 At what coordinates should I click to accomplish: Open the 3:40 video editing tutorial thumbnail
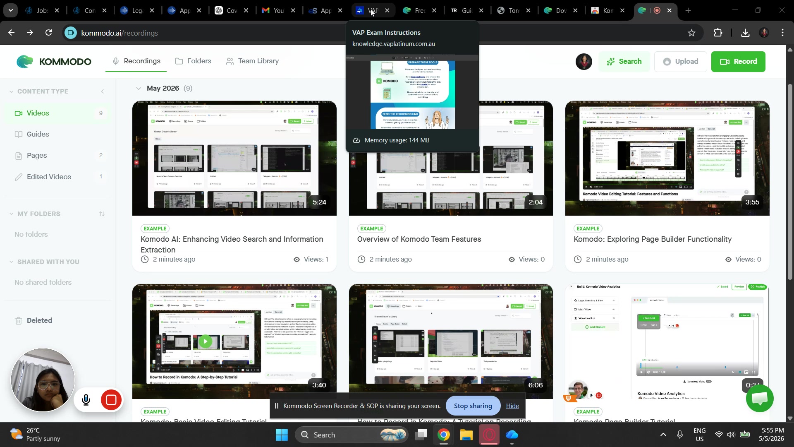click(234, 341)
